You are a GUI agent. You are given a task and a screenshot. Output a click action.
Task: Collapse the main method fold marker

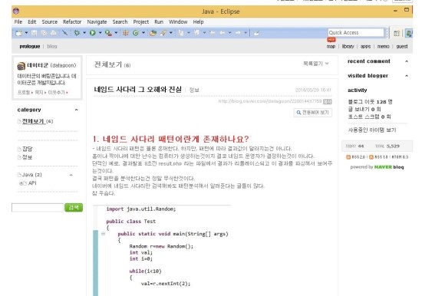103,234
